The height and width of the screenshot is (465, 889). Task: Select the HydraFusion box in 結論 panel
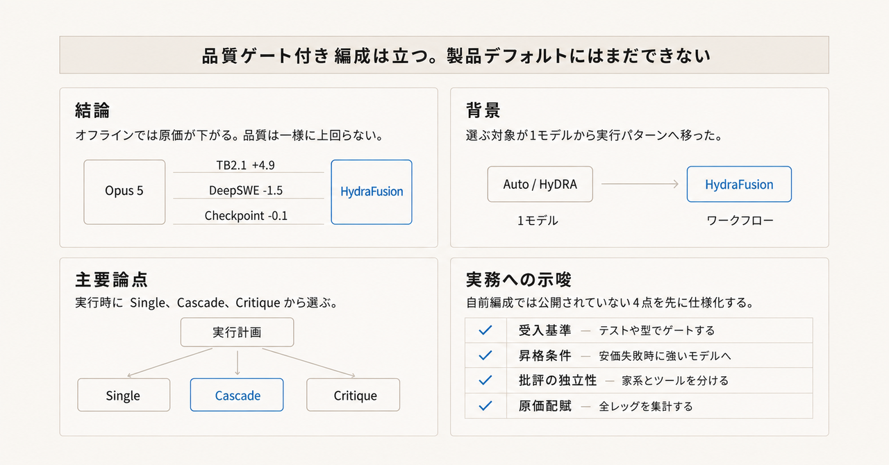[372, 192]
